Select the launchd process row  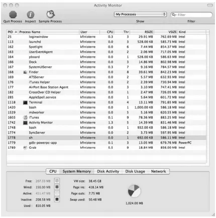106,42
